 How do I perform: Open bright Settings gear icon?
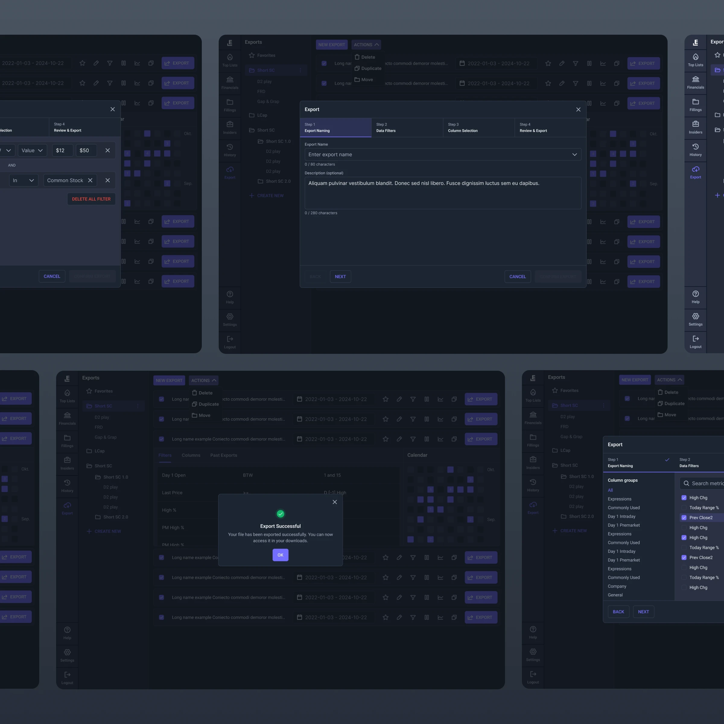point(695,316)
